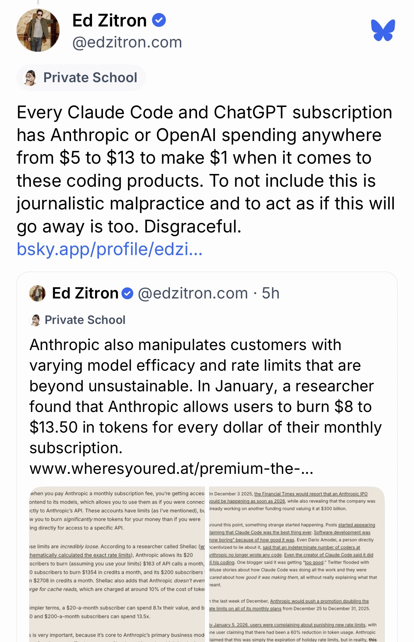
Task: Open the small avatar in the quoted post
Action: 37,293
